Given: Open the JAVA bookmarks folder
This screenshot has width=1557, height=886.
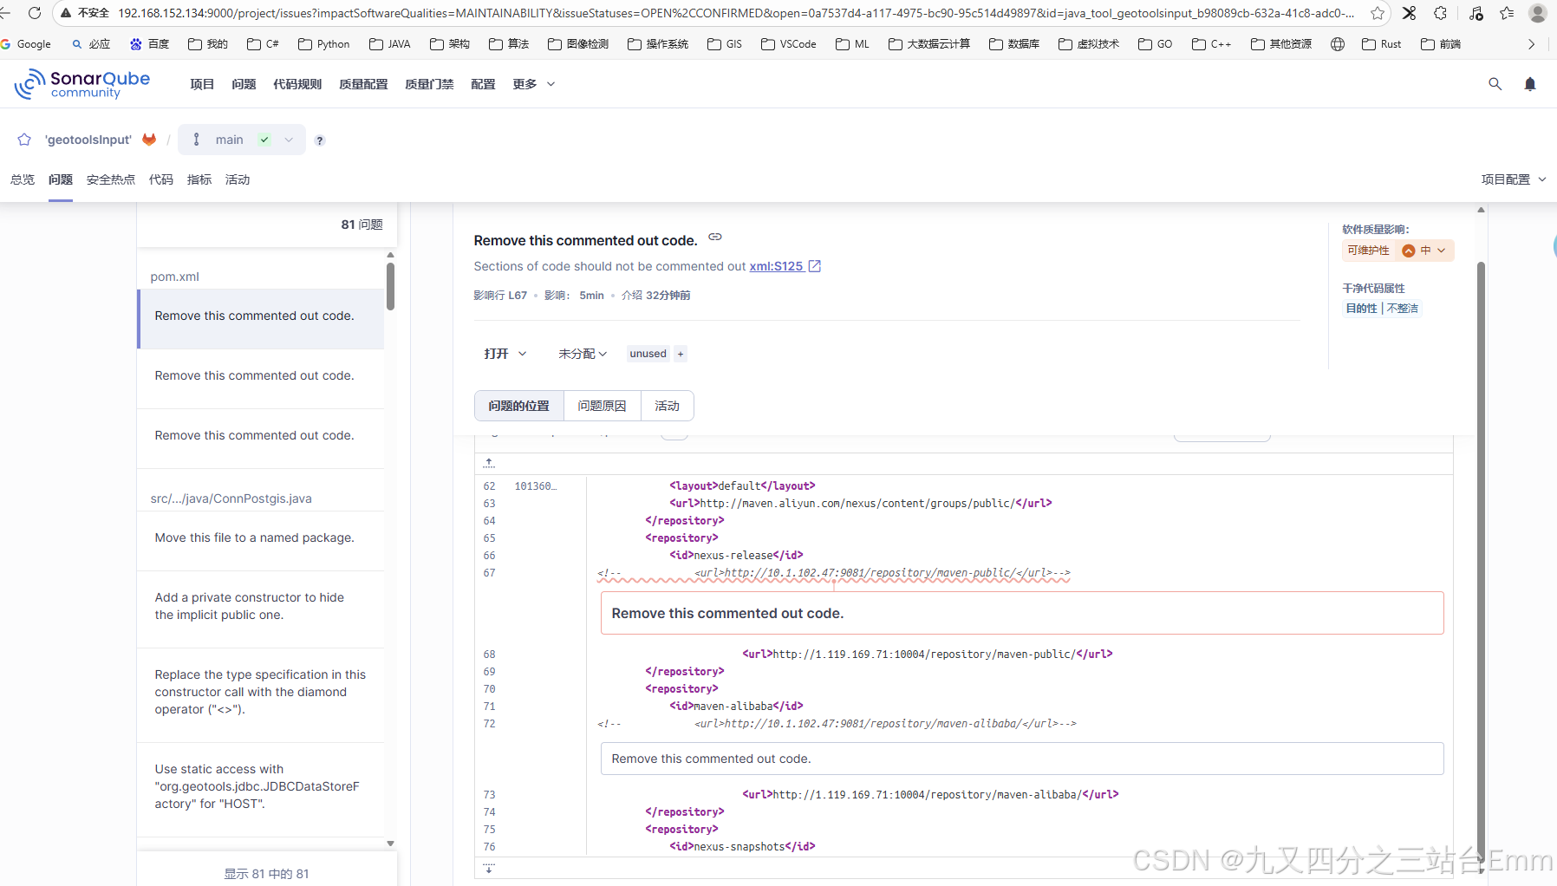Looking at the screenshot, I should (389, 44).
